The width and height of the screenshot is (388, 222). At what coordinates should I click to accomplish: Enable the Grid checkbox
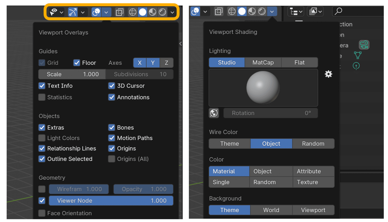(x=42, y=63)
